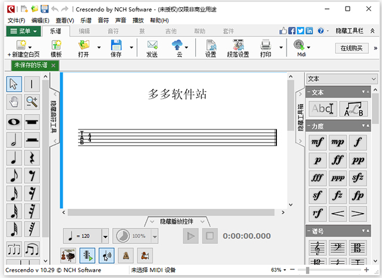
Task: Select the whole note tool
Action: pyautogui.click(x=14, y=122)
